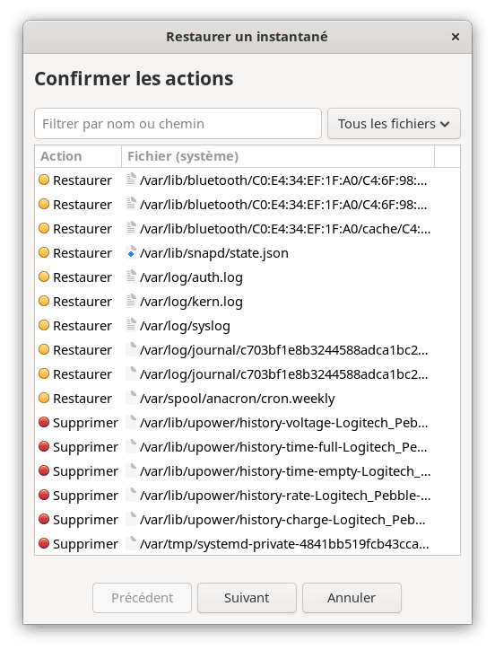Image resolution: width=495 pixels, height=650 pixels.
Task: Click the 'Restaurer' action label for auth.log
Action: (82, 277)
